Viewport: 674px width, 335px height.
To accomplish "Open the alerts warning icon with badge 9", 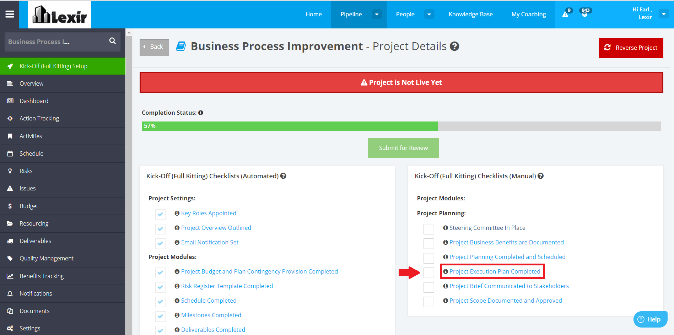I will (x=565, y=14).
